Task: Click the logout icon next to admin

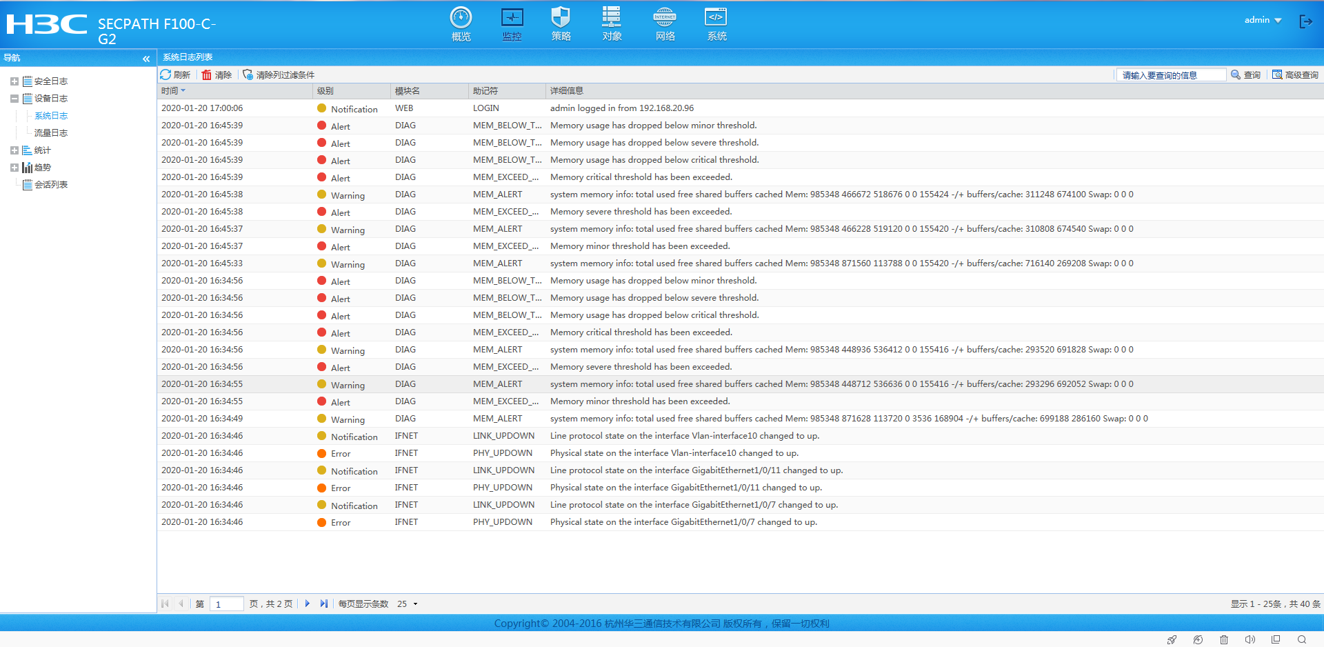Action: click(1305, 21)
